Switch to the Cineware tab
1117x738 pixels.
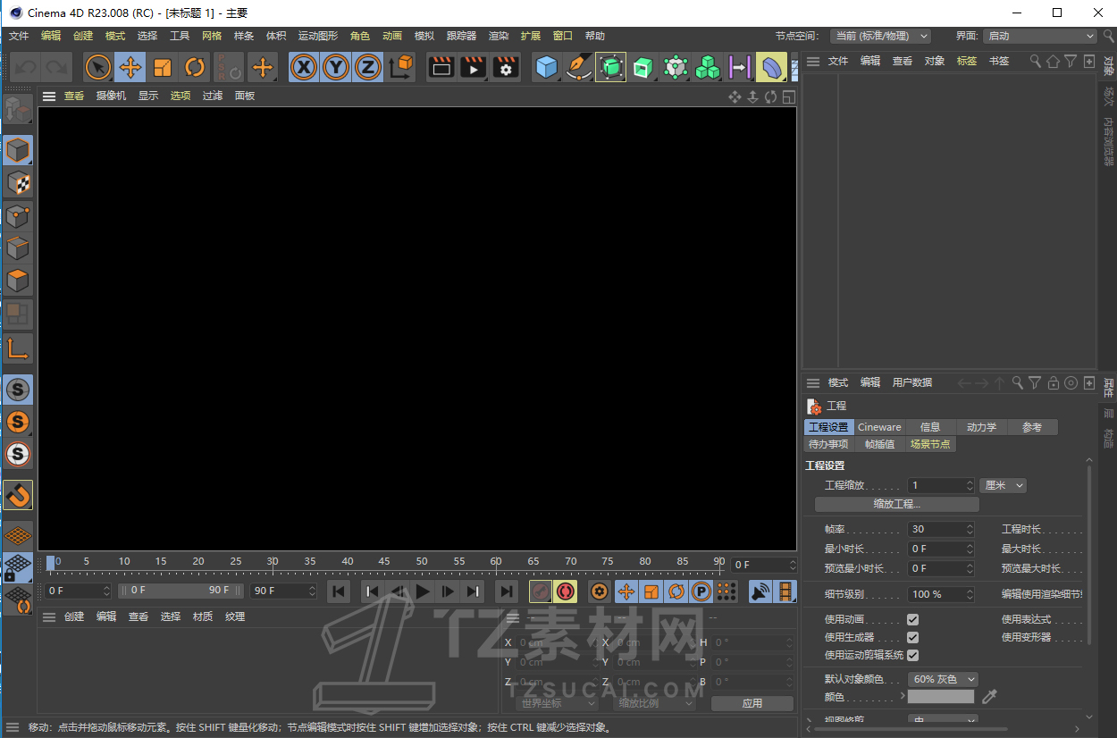point(879,427)
